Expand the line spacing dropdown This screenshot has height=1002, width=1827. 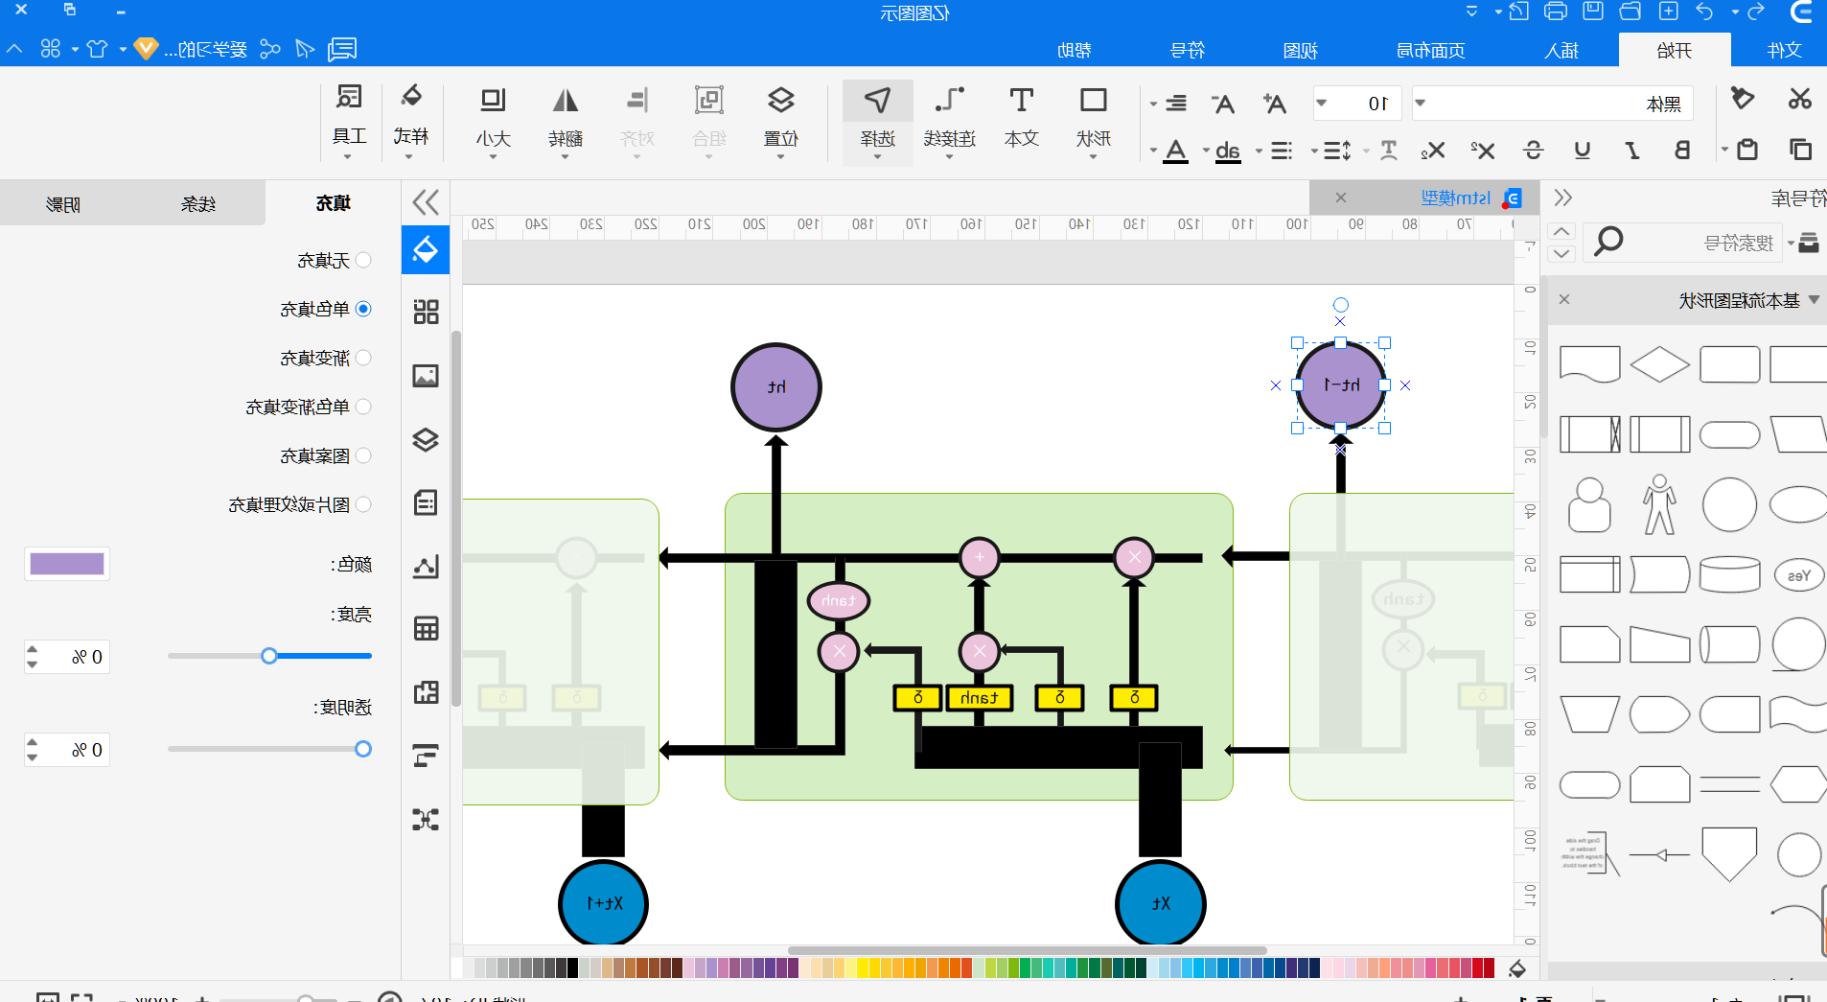(x=1313, y=151)
